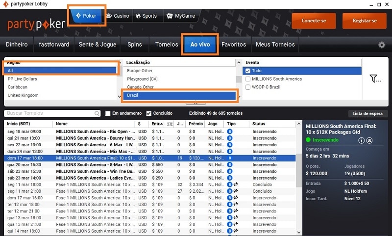
Task: Select Caribbean region
Action: (x=60, y=87)
